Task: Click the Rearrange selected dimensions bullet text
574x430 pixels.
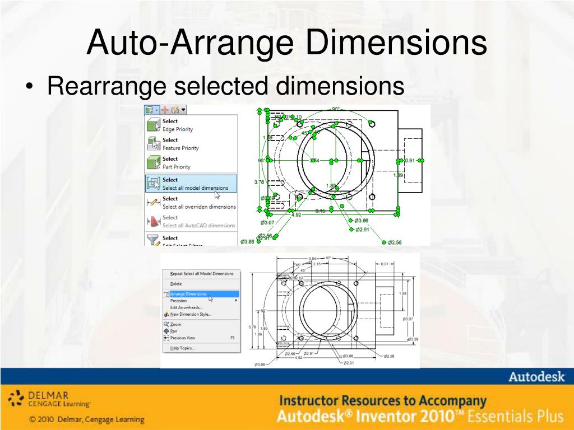Action: 225,86
